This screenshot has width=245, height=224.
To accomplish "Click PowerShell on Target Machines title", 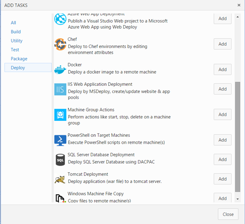I will (x=99, y=135).
